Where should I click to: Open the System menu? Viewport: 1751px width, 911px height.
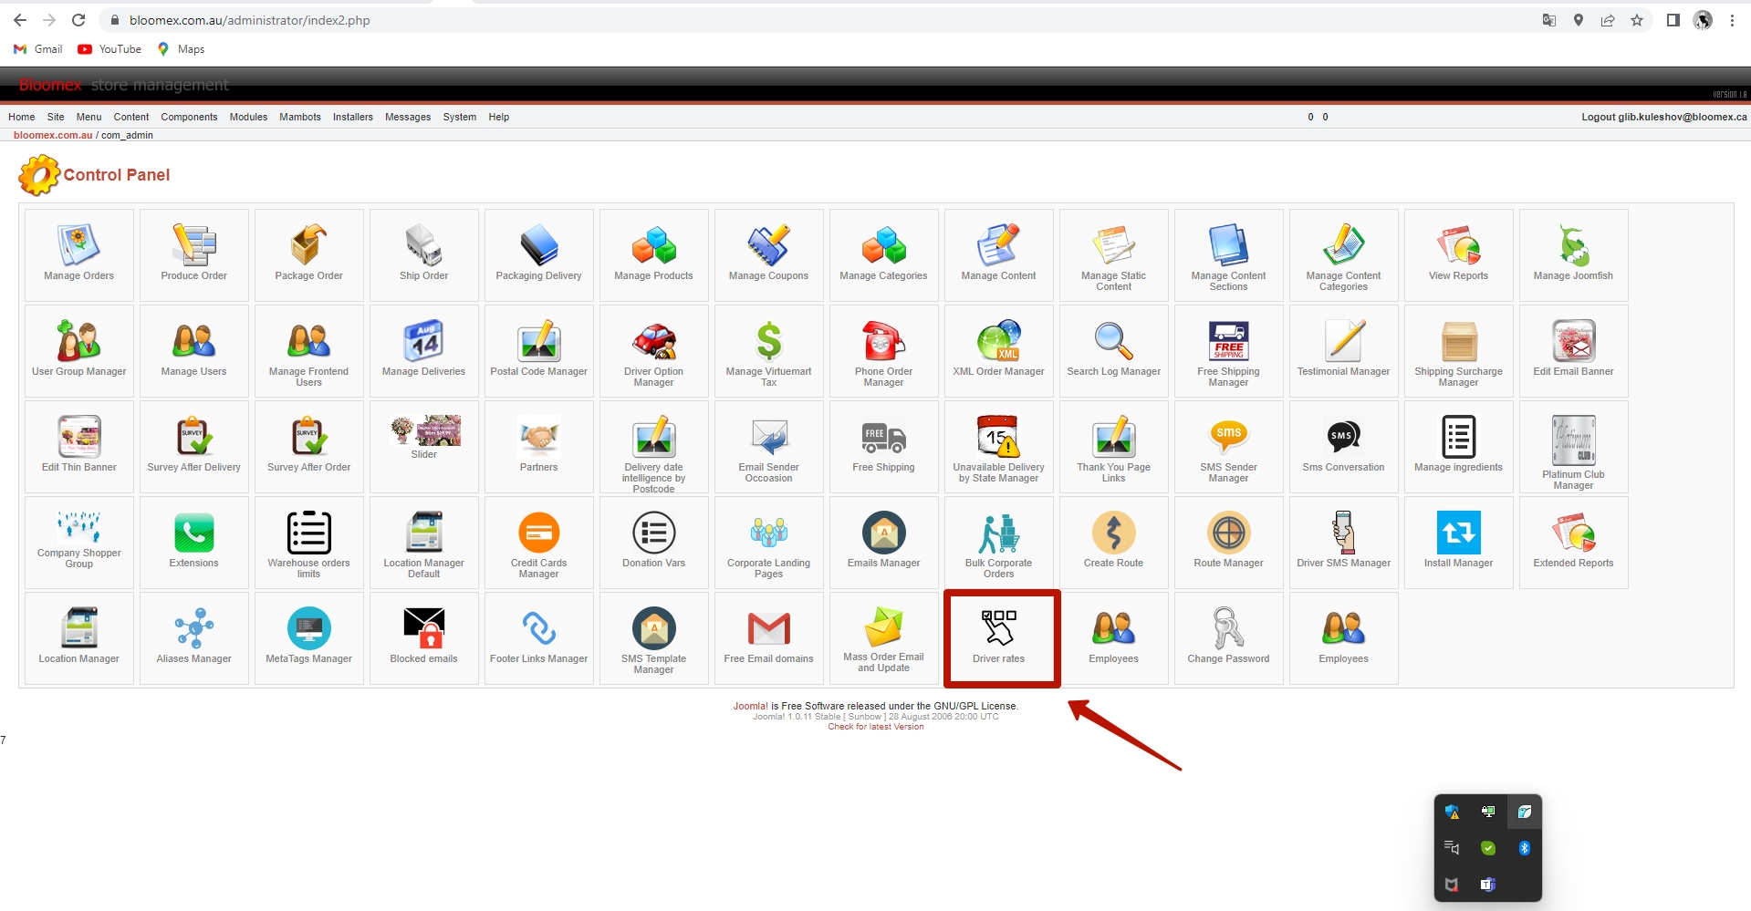(x=460, y=117)
